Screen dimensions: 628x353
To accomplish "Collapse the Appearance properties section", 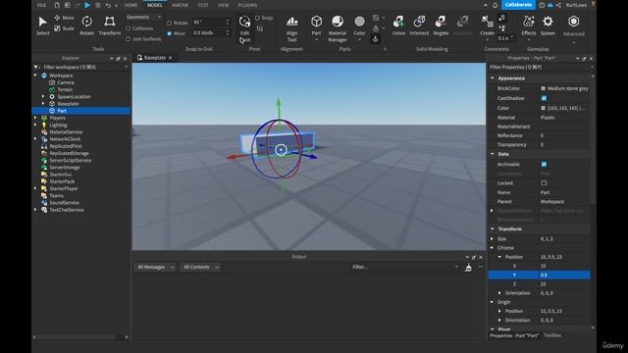I will (493, 78).
